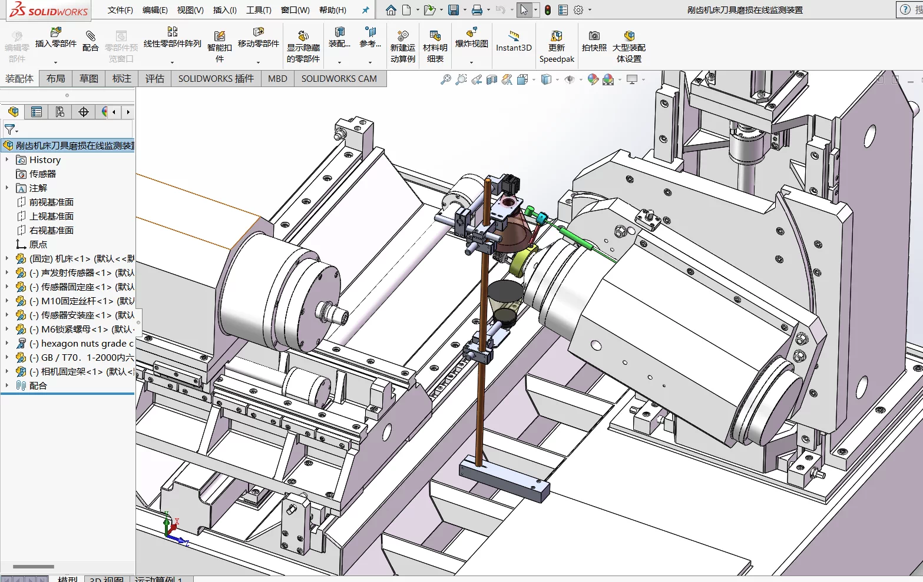Click the feature tree horizontal scrollbar
This screenshot has height=582, width=923.
(x=34, y=567)
